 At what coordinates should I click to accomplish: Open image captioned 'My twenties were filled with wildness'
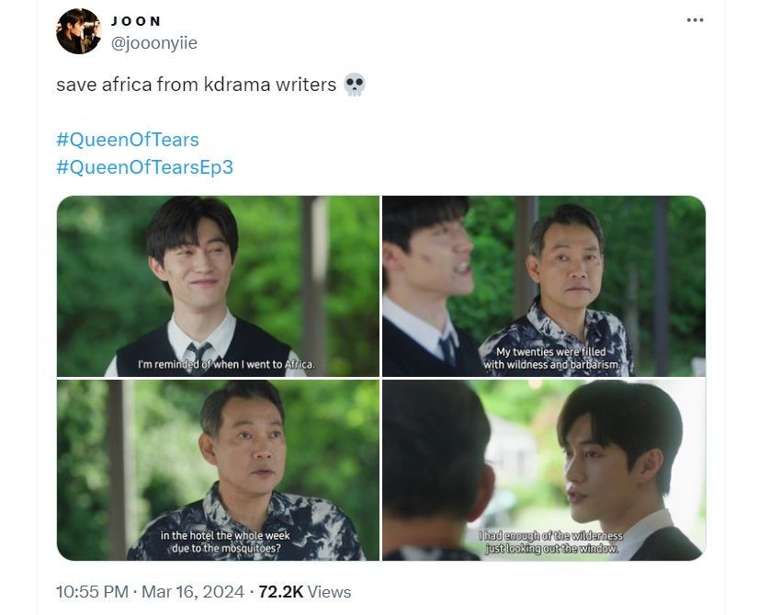(544, 286)
